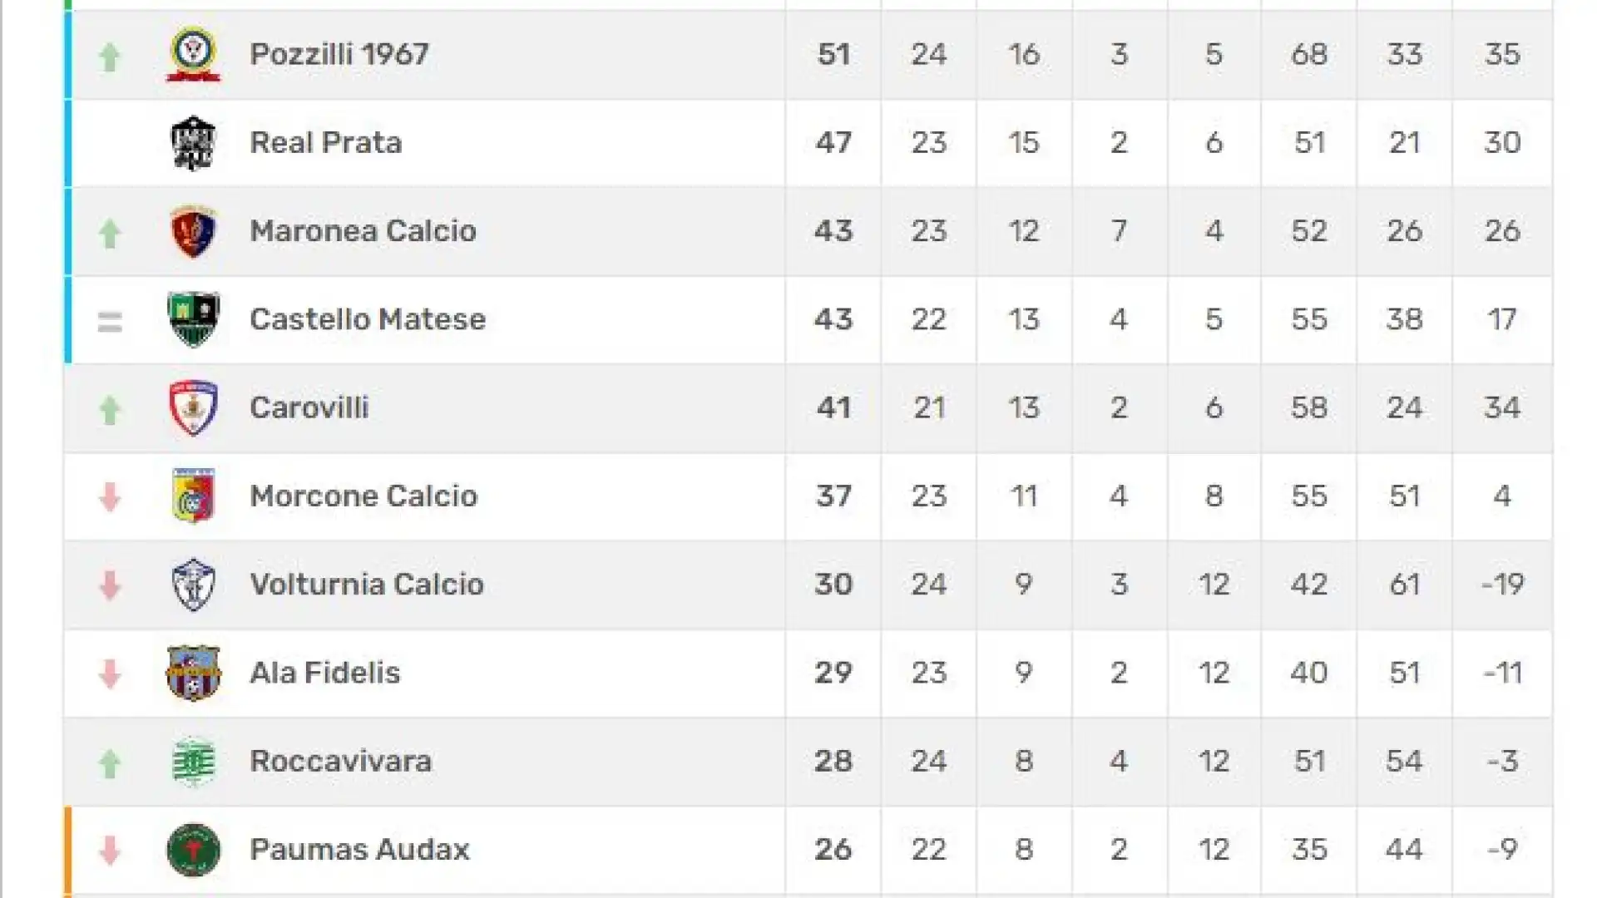Click the Paumas Audax team name
The width and height of the screenshot is (1597, 898).
tap(359, 850)
